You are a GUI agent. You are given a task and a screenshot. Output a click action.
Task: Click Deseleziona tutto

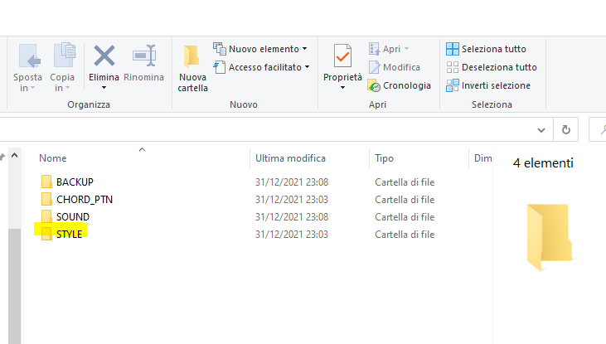pyautogui.click(x=491, y=67)
